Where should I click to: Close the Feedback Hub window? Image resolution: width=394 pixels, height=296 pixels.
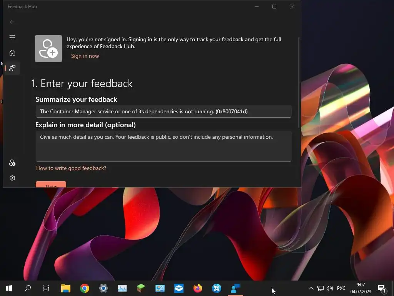point(292,7)
